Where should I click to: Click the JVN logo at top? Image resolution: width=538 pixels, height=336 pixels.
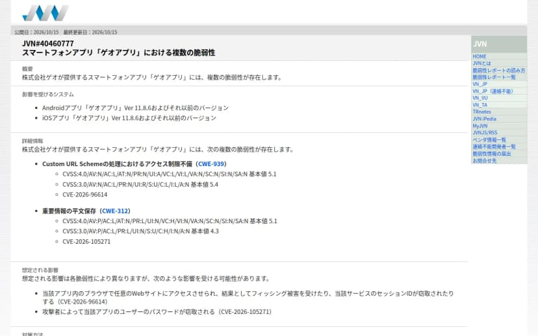(45, 13)
